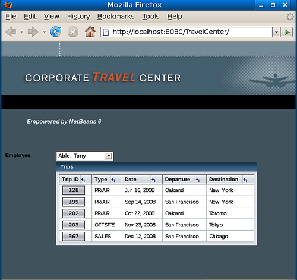Open the back button history dropdown arrow
Screen dimensions: 297x280
click(x=22, y=32)
